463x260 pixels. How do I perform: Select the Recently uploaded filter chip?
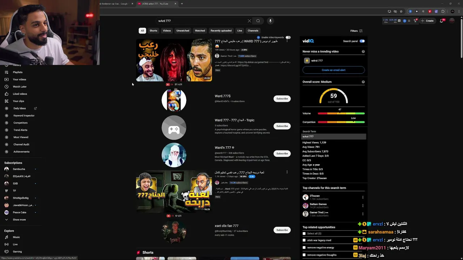coord(221,31)
